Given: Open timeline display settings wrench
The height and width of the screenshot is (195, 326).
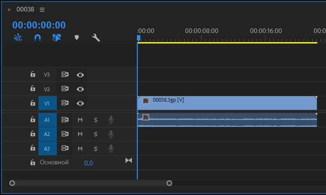Looking at the screenshot, I should click(x=96, y=38).
